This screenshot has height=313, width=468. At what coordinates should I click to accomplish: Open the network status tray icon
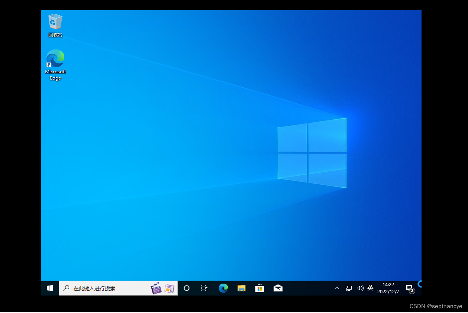point(349,288)
